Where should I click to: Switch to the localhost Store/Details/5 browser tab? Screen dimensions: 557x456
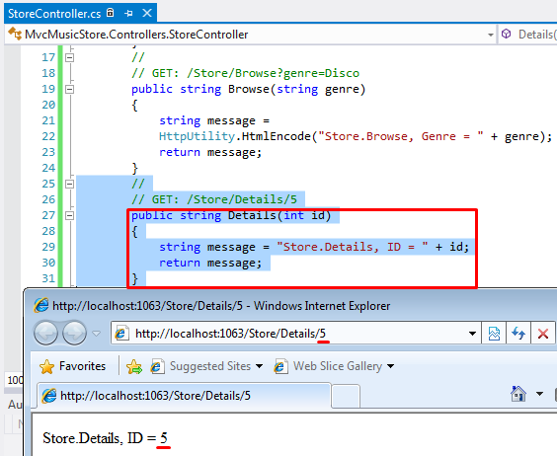(x=184, y=396)
